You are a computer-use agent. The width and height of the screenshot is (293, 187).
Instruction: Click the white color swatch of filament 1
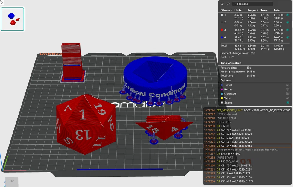pos(222,15)
